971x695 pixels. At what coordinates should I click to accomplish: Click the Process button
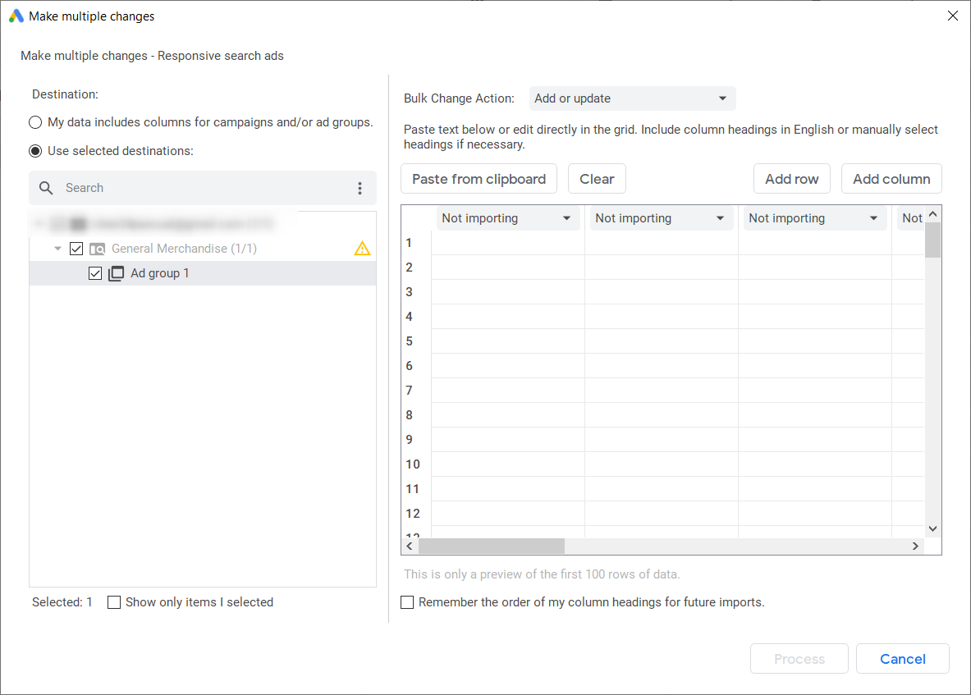pos(799,659)
